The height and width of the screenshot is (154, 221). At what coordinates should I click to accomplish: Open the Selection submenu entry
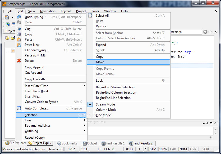pyautogui.click(x=51, y=115)
